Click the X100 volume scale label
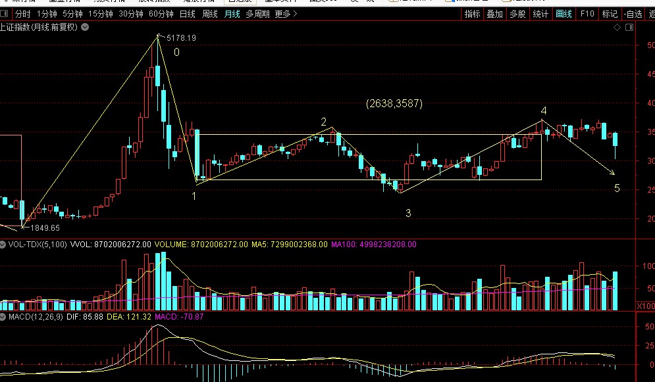The width and height of the screenshot is (655, 382). click(x=646, y=306)
